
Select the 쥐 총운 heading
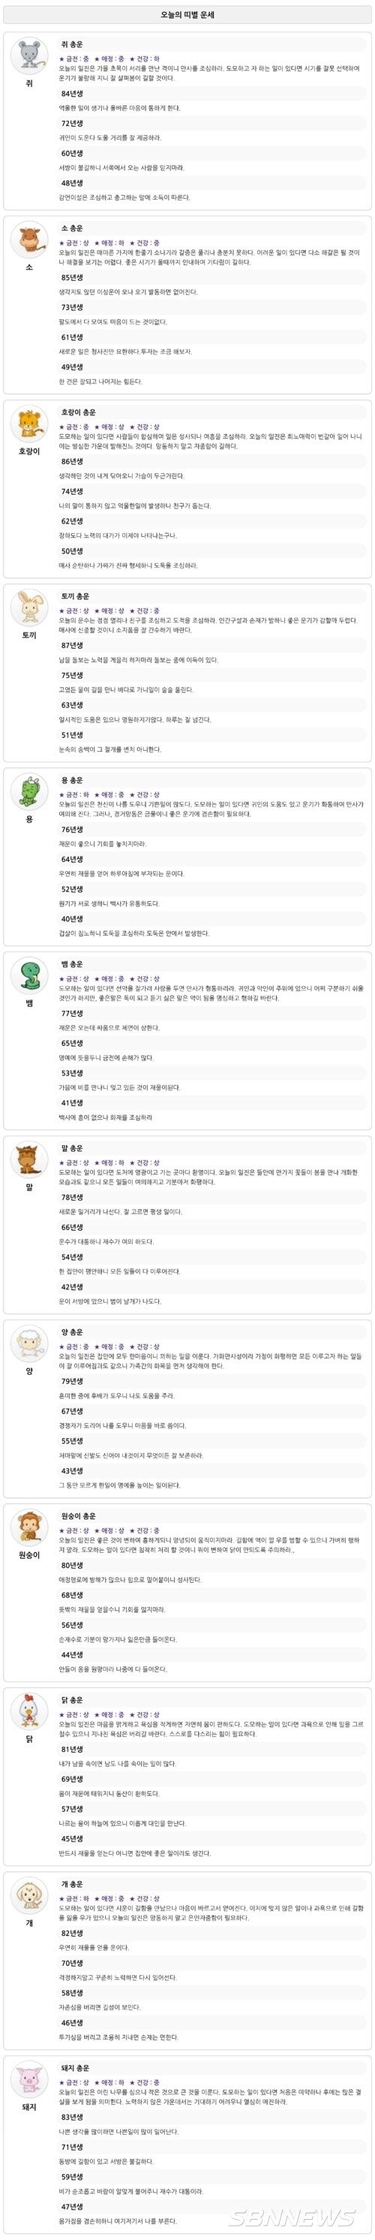click(x=72, y=44)
